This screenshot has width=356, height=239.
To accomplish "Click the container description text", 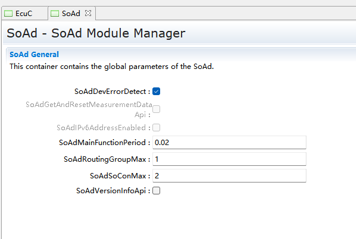I will [112, 67].
